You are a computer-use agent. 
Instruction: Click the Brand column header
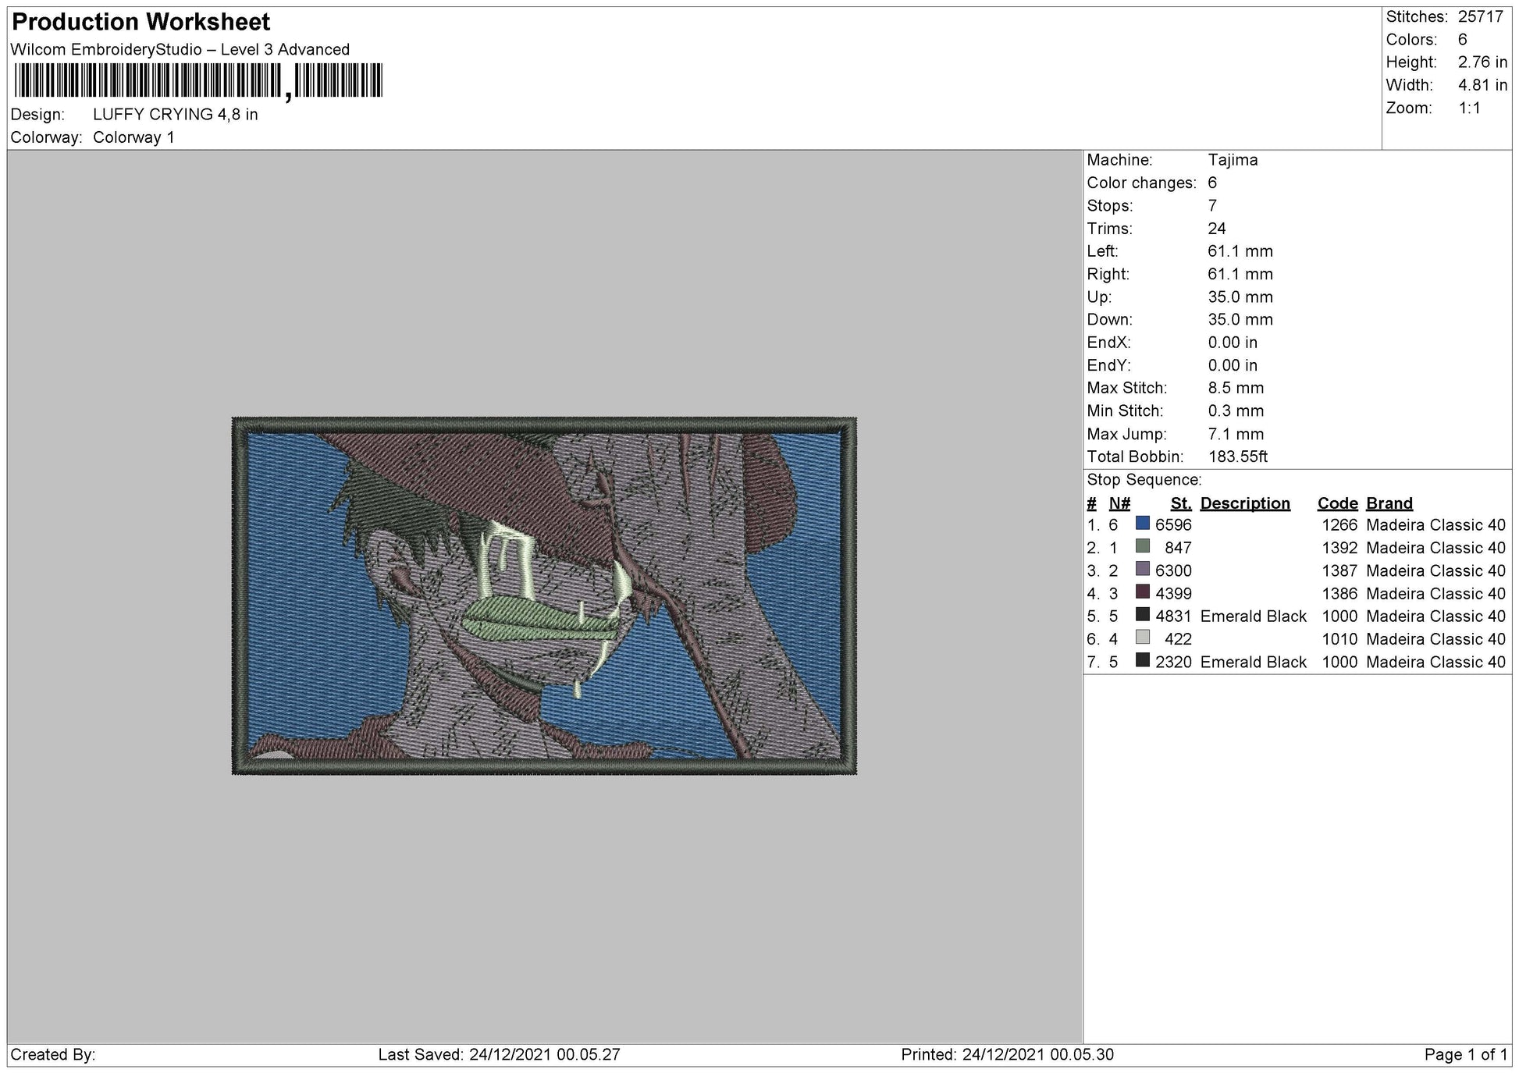click(x=1389, y=503)
